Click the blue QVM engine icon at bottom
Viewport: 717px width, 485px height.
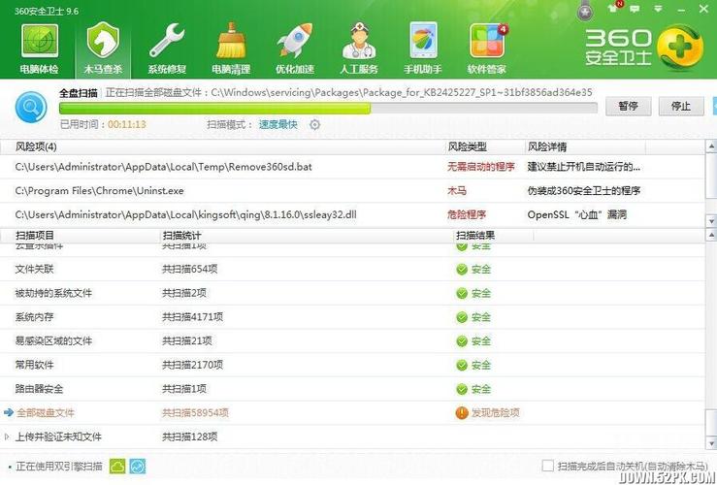coord(138,467)
